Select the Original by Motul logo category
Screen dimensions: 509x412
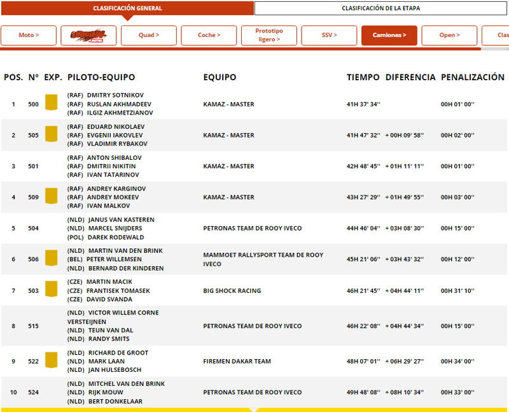point(88,35)
